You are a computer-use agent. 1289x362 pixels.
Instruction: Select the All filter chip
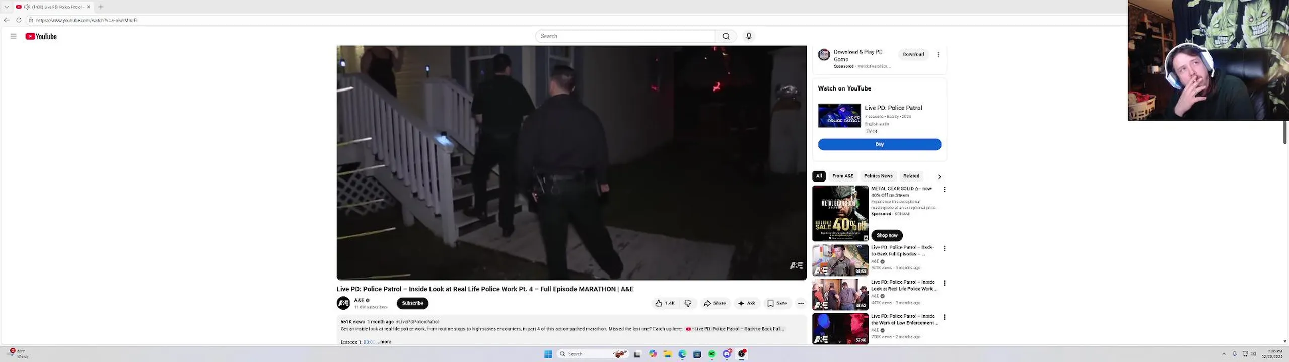(819, 176)
